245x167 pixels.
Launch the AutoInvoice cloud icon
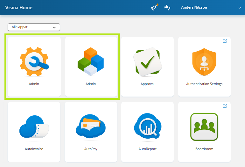(x=34, y=127)
